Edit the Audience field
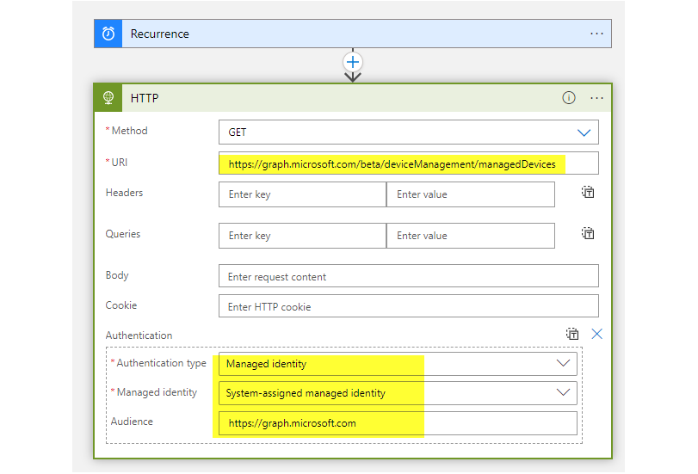The width and height of the screenshot is (698, 474). click(x=398, y=423)
